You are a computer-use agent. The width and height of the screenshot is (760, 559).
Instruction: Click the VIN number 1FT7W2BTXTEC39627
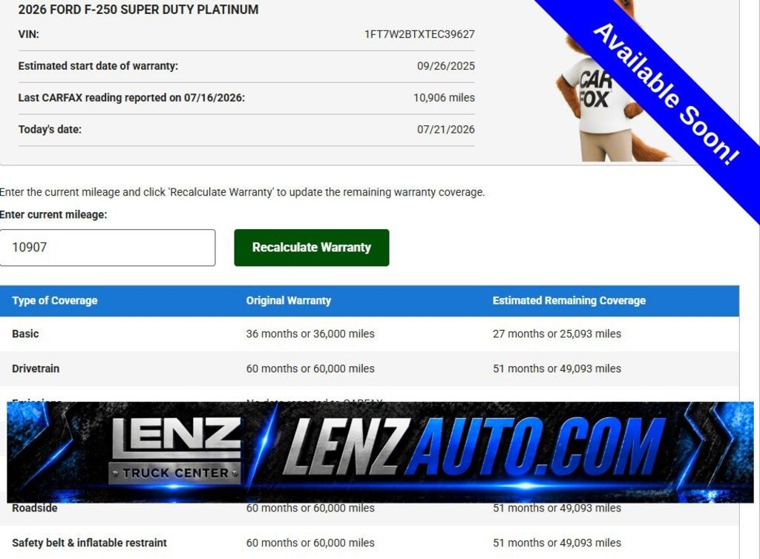coord(419,34)
